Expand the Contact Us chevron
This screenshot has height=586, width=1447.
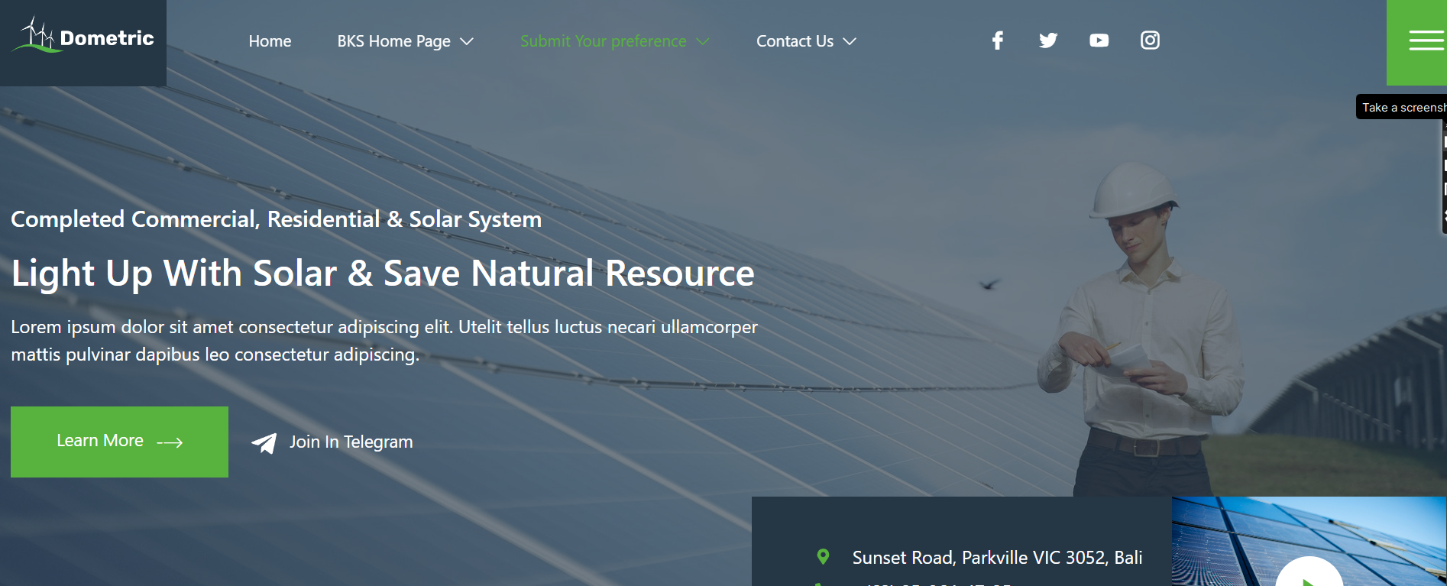(850, 41)
